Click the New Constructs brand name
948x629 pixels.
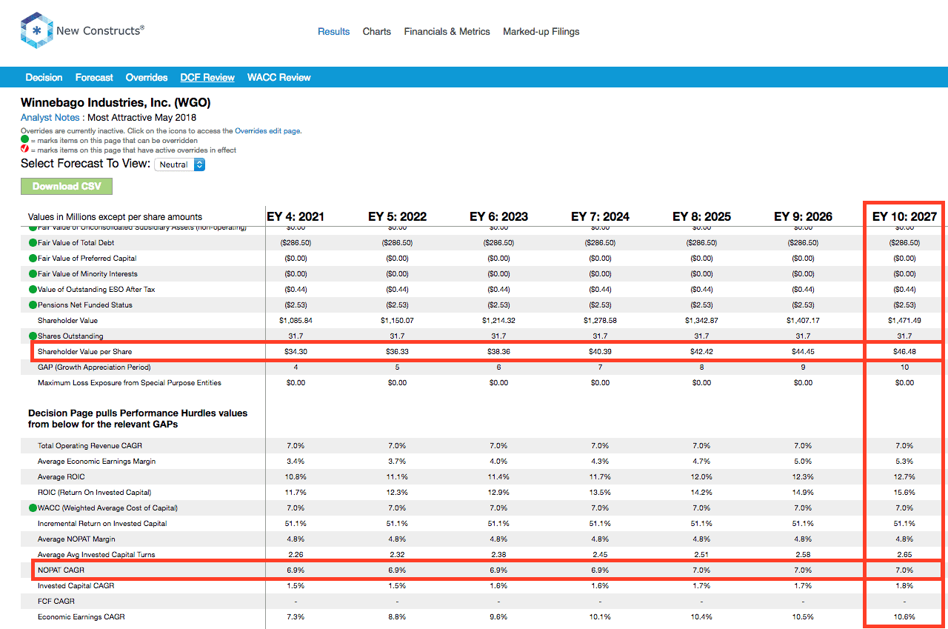click(x=101, y=30)
